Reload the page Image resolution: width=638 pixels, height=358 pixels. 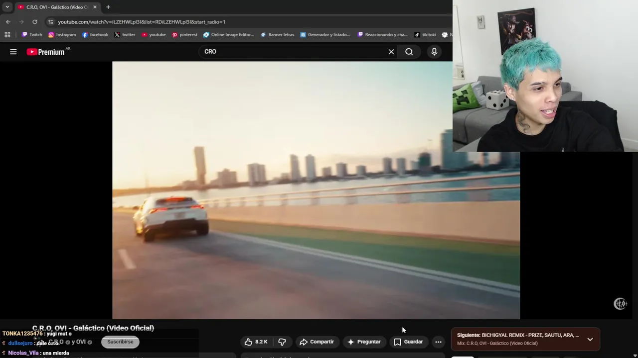pos(35,22)
